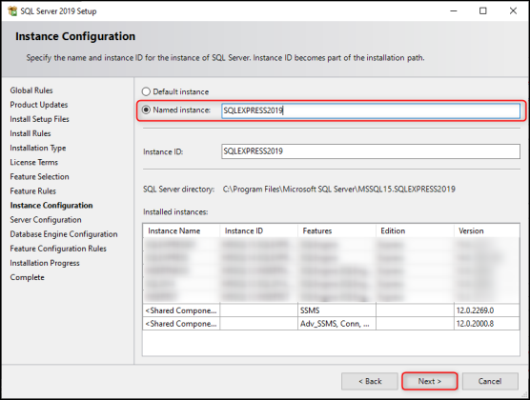Select Shared Components row with Adv_SSMS
Viewport: 530px width, 400px height.
coord(332,324)
